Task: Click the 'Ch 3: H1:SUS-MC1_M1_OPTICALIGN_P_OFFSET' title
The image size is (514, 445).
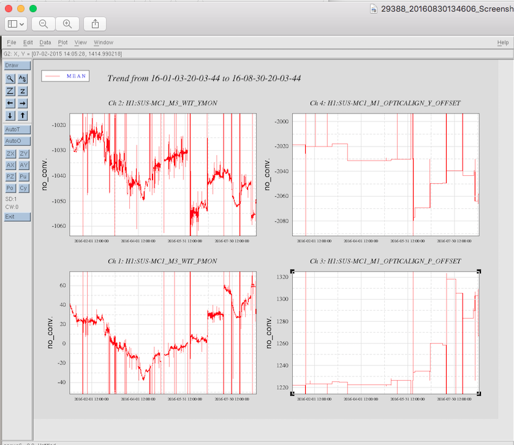Action: tap(385, 261)
